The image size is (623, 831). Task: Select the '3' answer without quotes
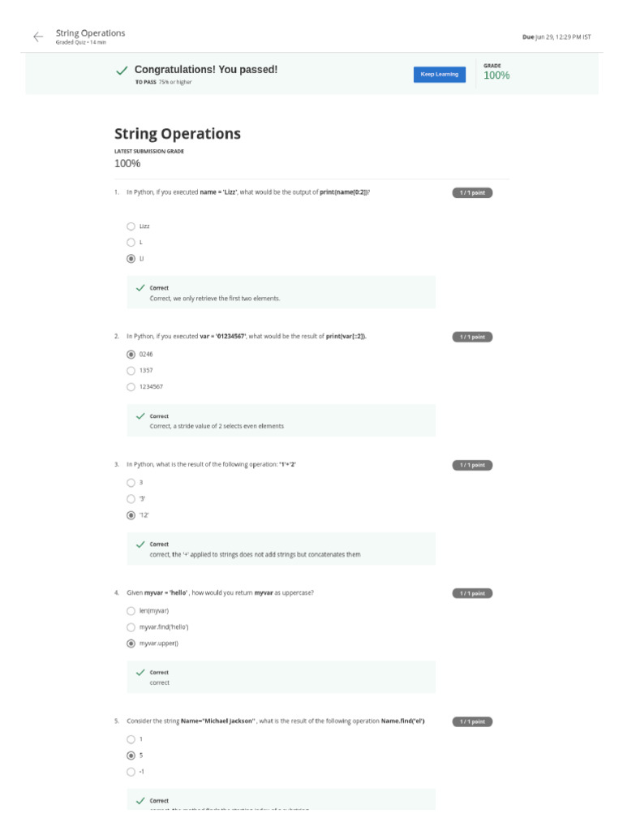tap(131, 482)
